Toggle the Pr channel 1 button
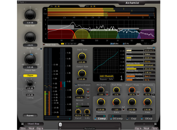Screen dimensions: 177x130 pyautogui.click(x=55, y=6)
